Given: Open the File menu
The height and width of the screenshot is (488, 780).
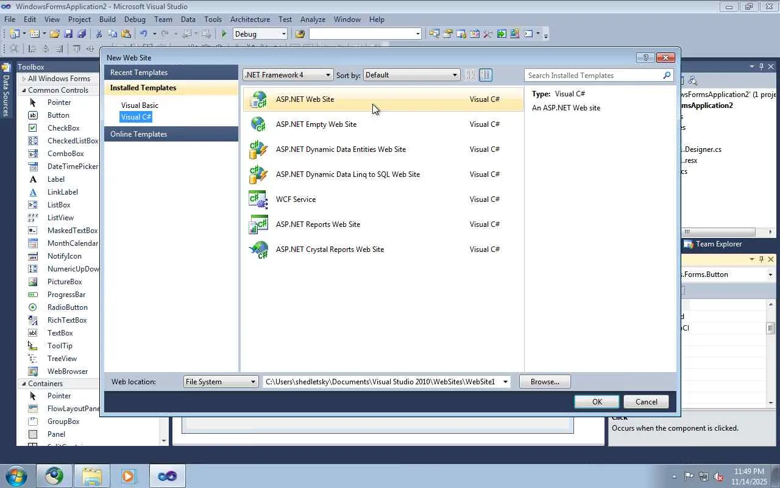Looking at the screenshot, I should point(10,20).
